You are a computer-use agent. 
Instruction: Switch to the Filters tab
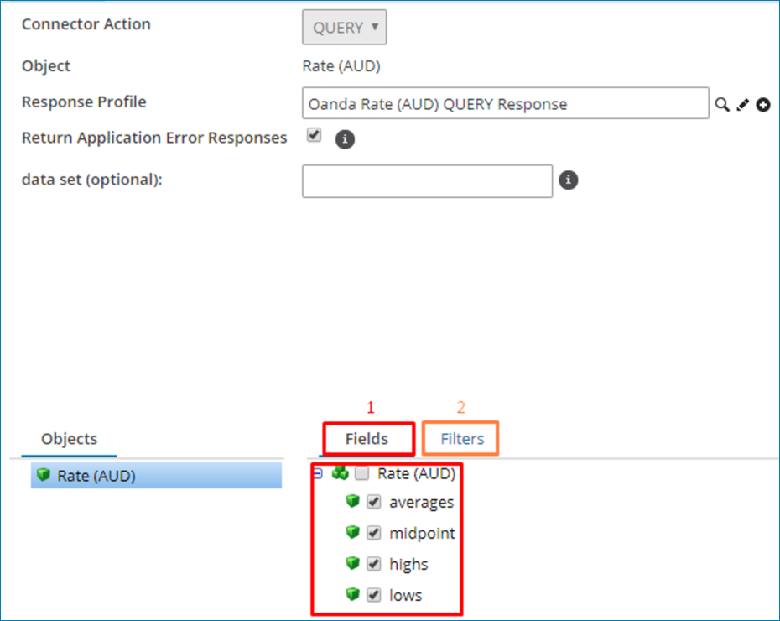[x=462, y=439]
